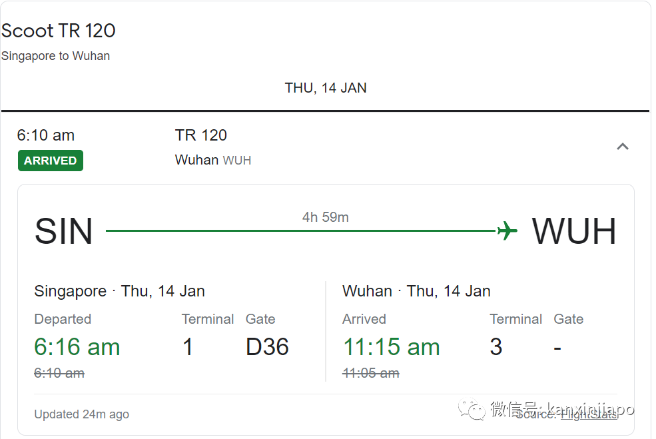
Task: Click the Wuhan WUH destination label
Action: point(213,160)
